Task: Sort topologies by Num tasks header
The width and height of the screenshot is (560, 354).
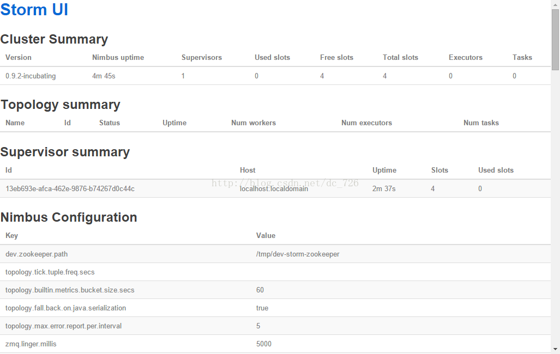Action: click(x=481, y=123)
